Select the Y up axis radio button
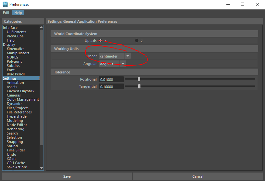Image resolution: width=265 pixels, height=181 pixels. [x=101, y=41]
